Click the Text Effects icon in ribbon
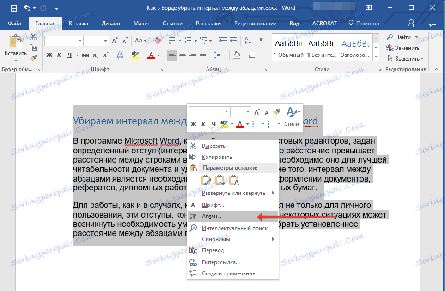Image resolution: width=445 pixels, height=291 pixels. pos(120,55)
